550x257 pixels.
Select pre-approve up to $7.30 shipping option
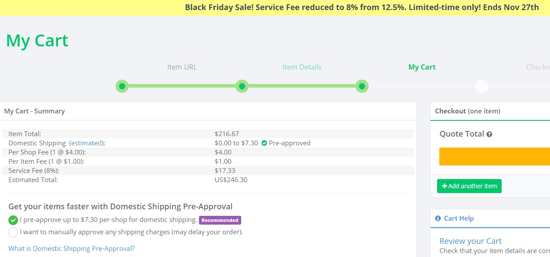(13, 220)
